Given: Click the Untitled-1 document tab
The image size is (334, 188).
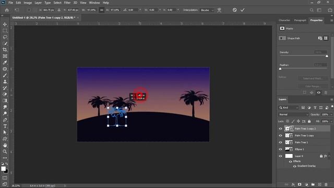Looking at the screenshot, I should pos(44,18).
